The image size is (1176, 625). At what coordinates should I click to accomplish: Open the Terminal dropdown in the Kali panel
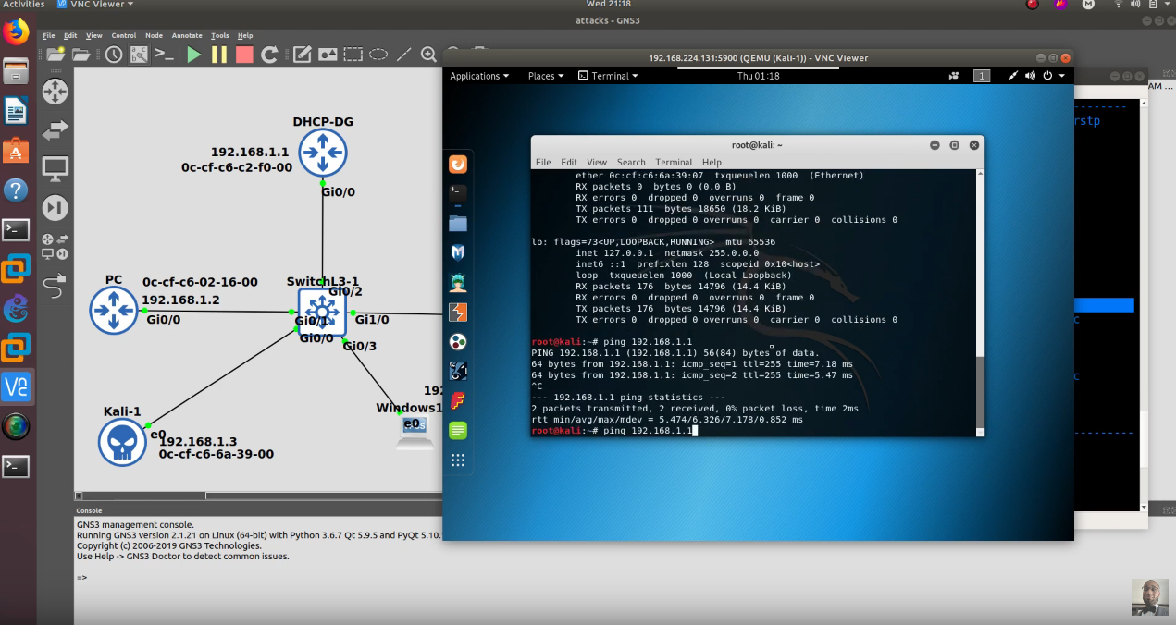(x=607, y=76)
